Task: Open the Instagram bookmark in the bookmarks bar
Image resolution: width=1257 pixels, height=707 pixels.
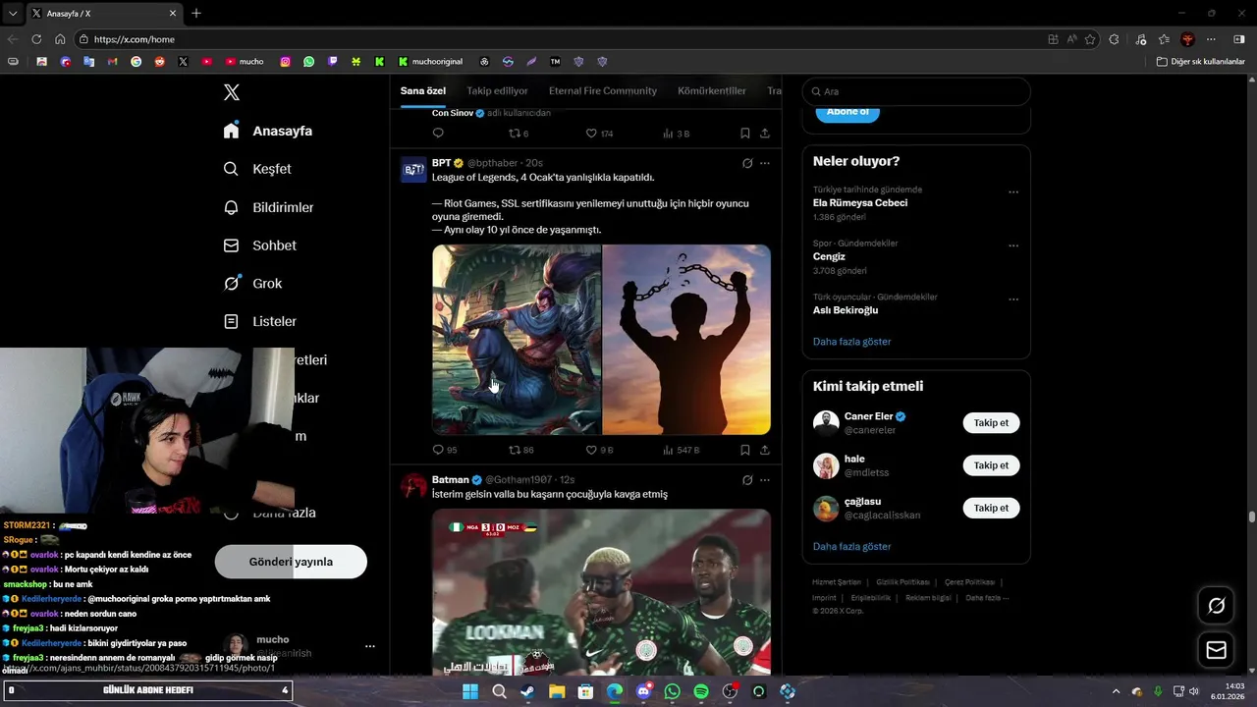Action: point(286,62)
